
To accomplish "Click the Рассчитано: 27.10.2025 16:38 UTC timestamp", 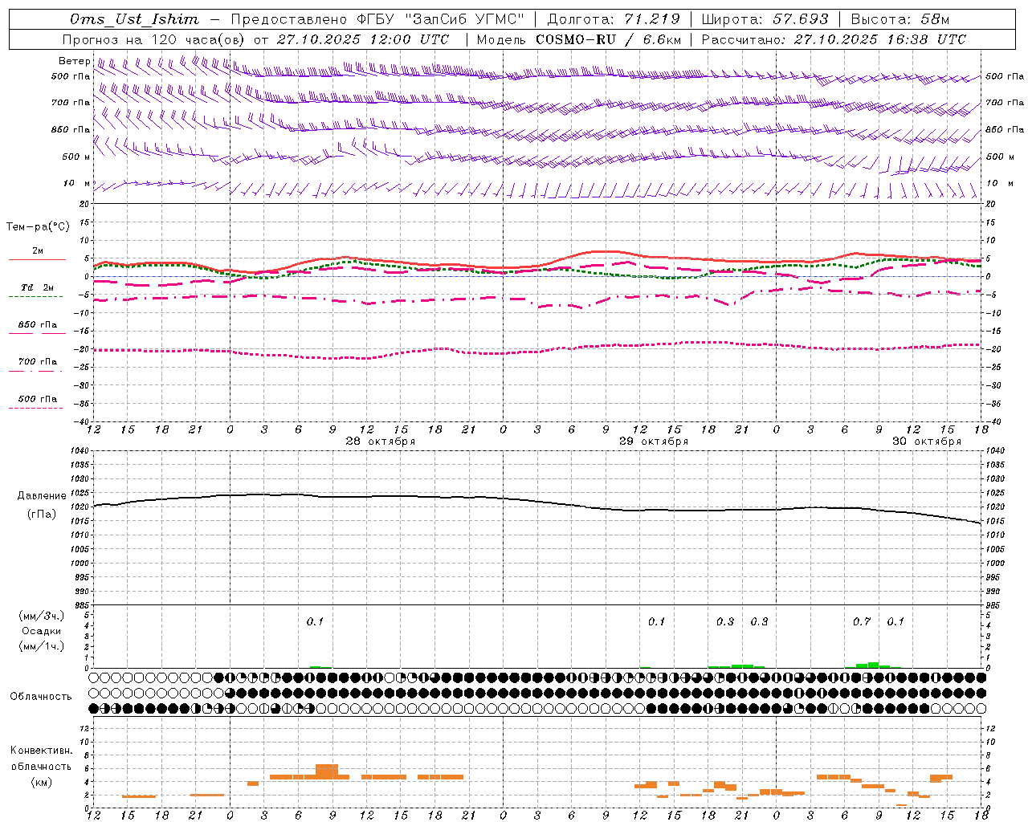I will coord(834,39).
